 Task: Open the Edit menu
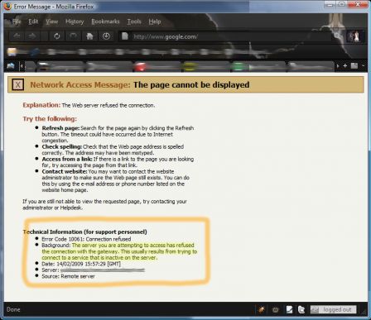click(33, 21)
